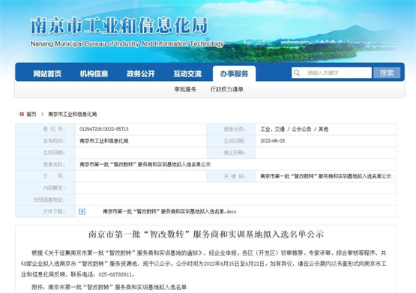Click the red breadcrumb home icon
The width and height of the screenshot is (416, 293).
click(22, 115)
